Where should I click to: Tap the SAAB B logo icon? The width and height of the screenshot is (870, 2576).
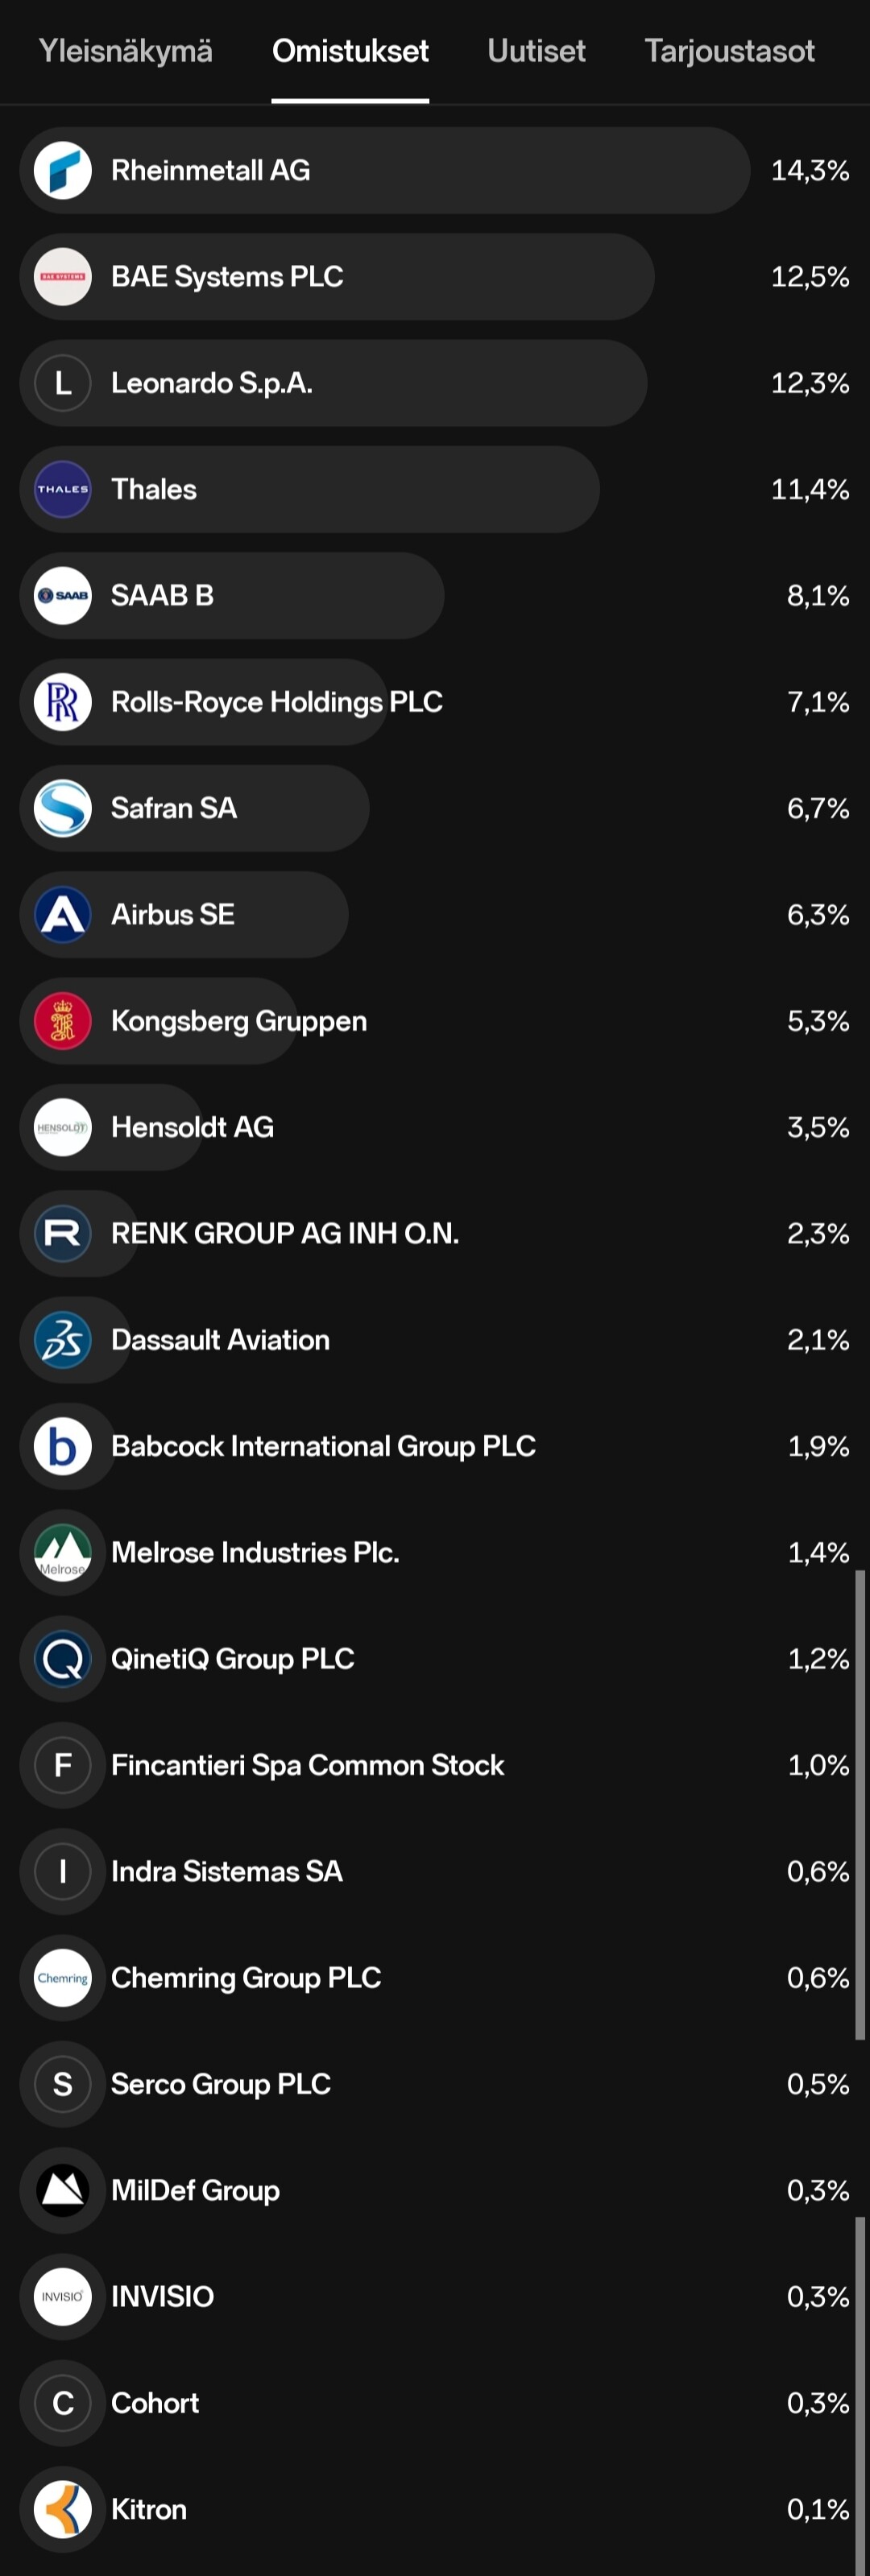[63, 596]
